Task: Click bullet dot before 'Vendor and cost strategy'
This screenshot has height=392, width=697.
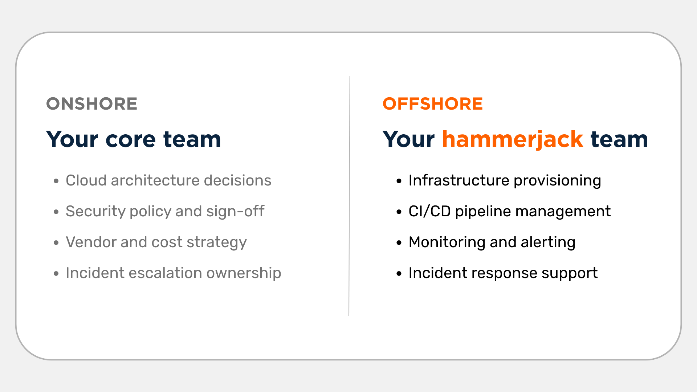Action: coord(56,242)
